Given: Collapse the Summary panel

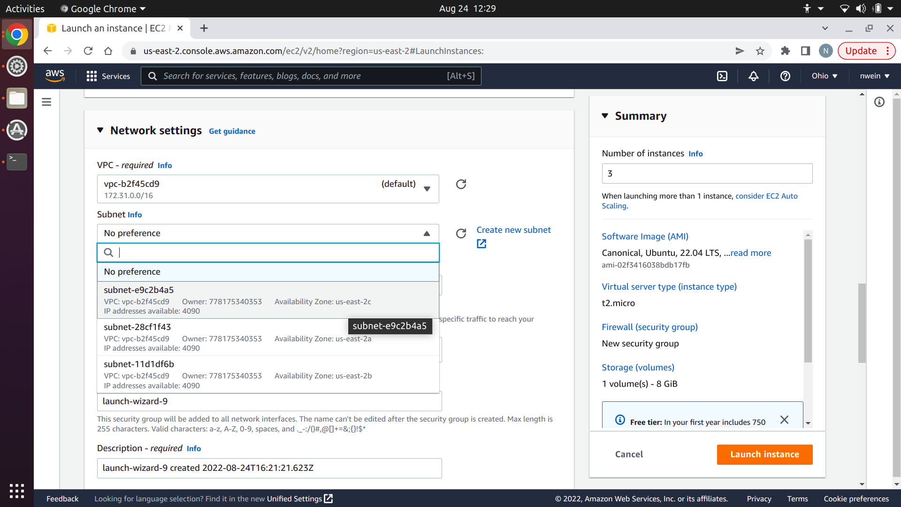Looking at the screenshot, I should 605,115.
